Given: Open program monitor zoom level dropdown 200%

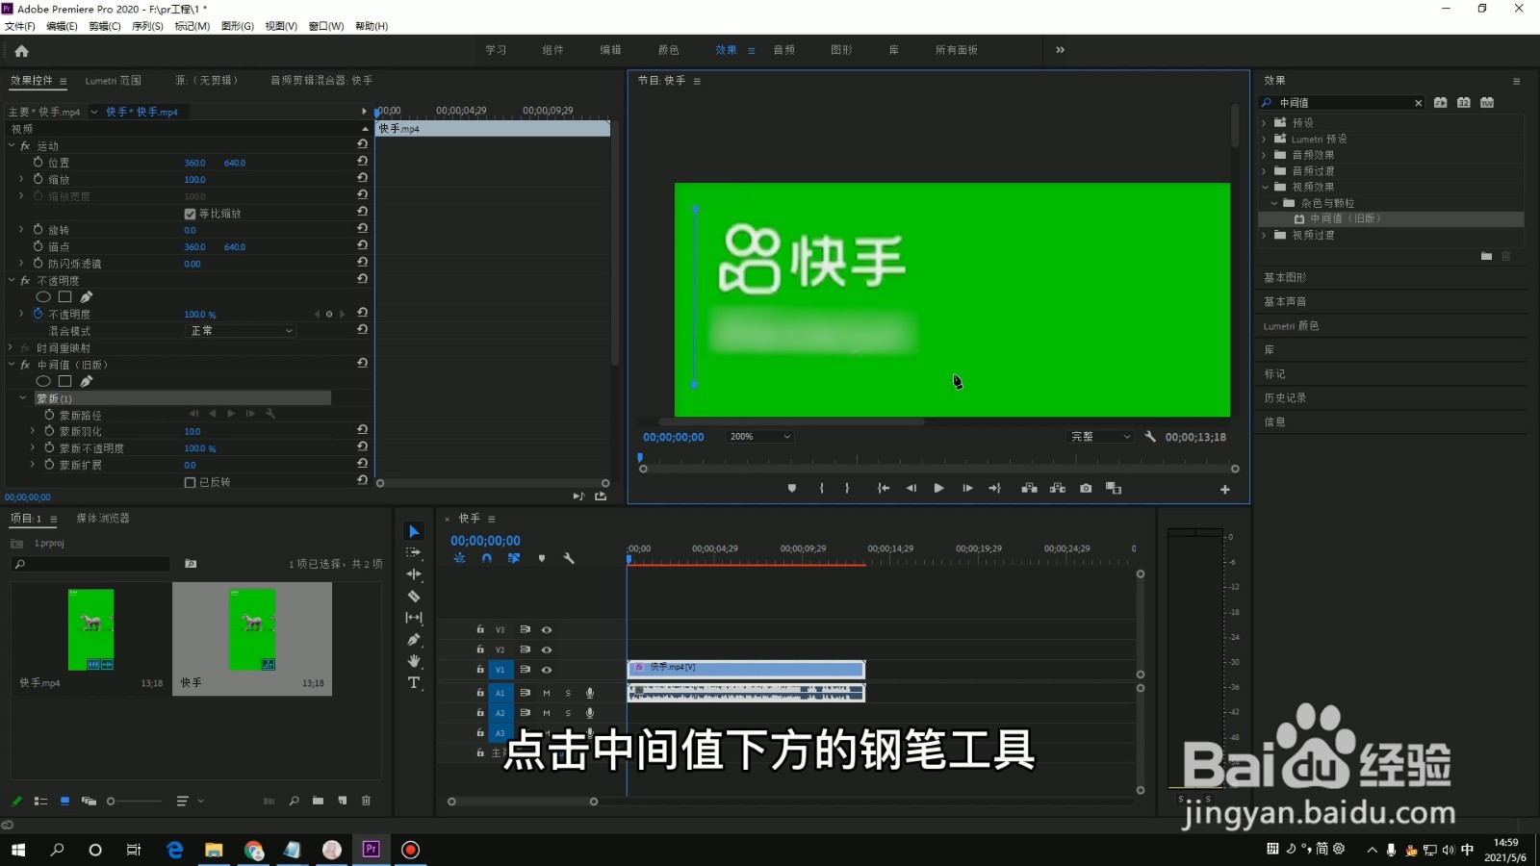Looking at the screenshot, I should (759, 437).
